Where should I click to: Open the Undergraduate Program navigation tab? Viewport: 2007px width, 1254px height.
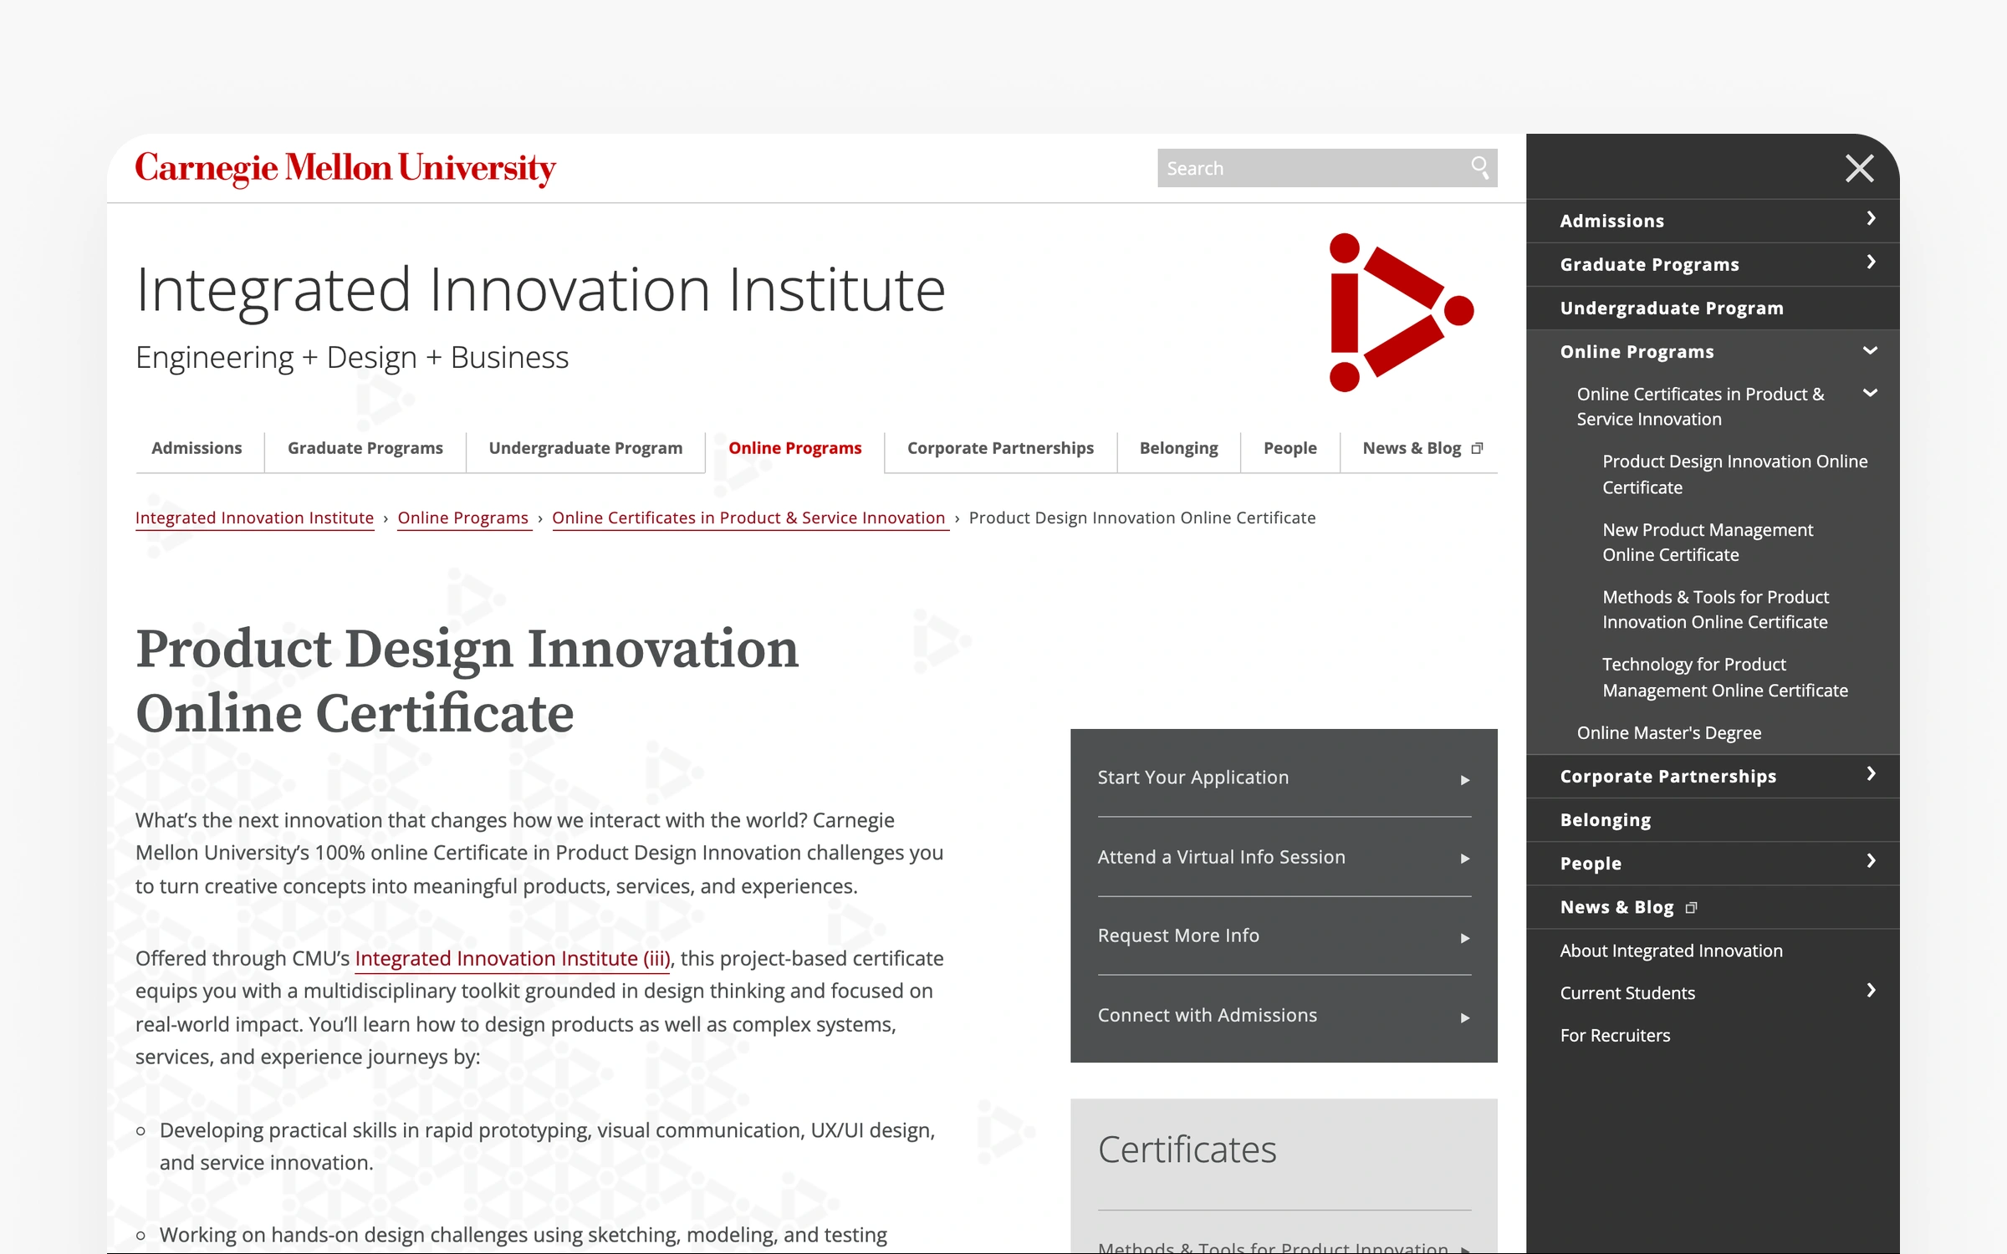(585, 448)
